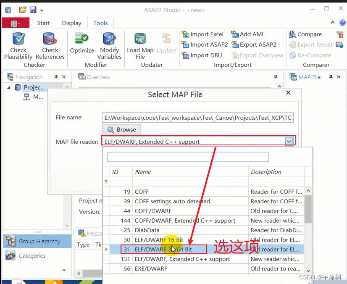Open the quick access customize arrow

click(x=42, y=10)
